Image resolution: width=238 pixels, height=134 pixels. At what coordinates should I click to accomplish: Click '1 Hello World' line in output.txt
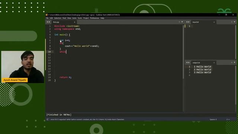[202, 67]
